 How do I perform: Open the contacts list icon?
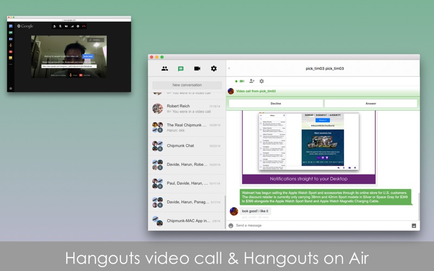(165, 69)
